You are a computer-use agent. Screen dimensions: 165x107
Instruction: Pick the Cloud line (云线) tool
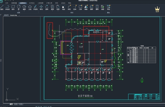pyautogui.click(x=30, y=8)
